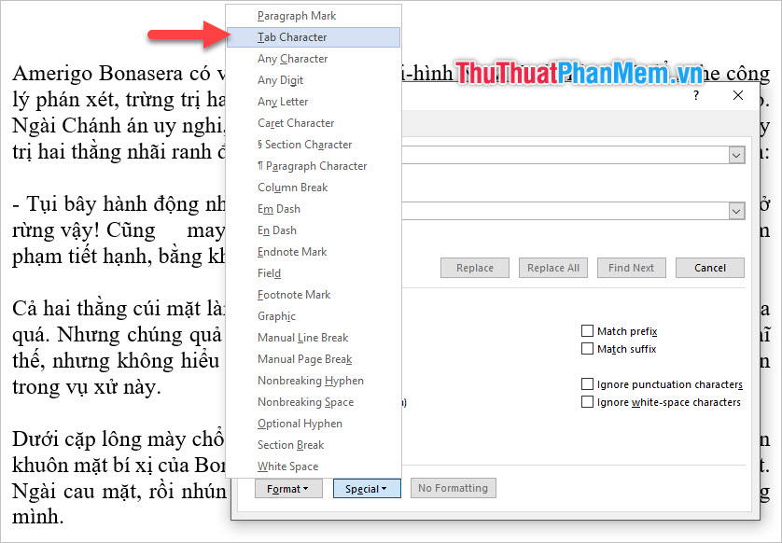Click the Replace All button
Image resolution: width=782 pixels, height=543 pixels.
552,267
